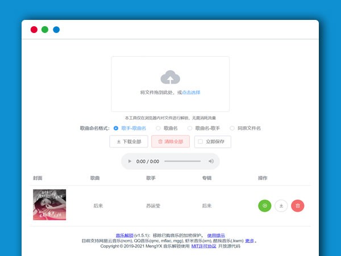Click 下载全部 button
341x256 pixels.
[x=129, y=142]
